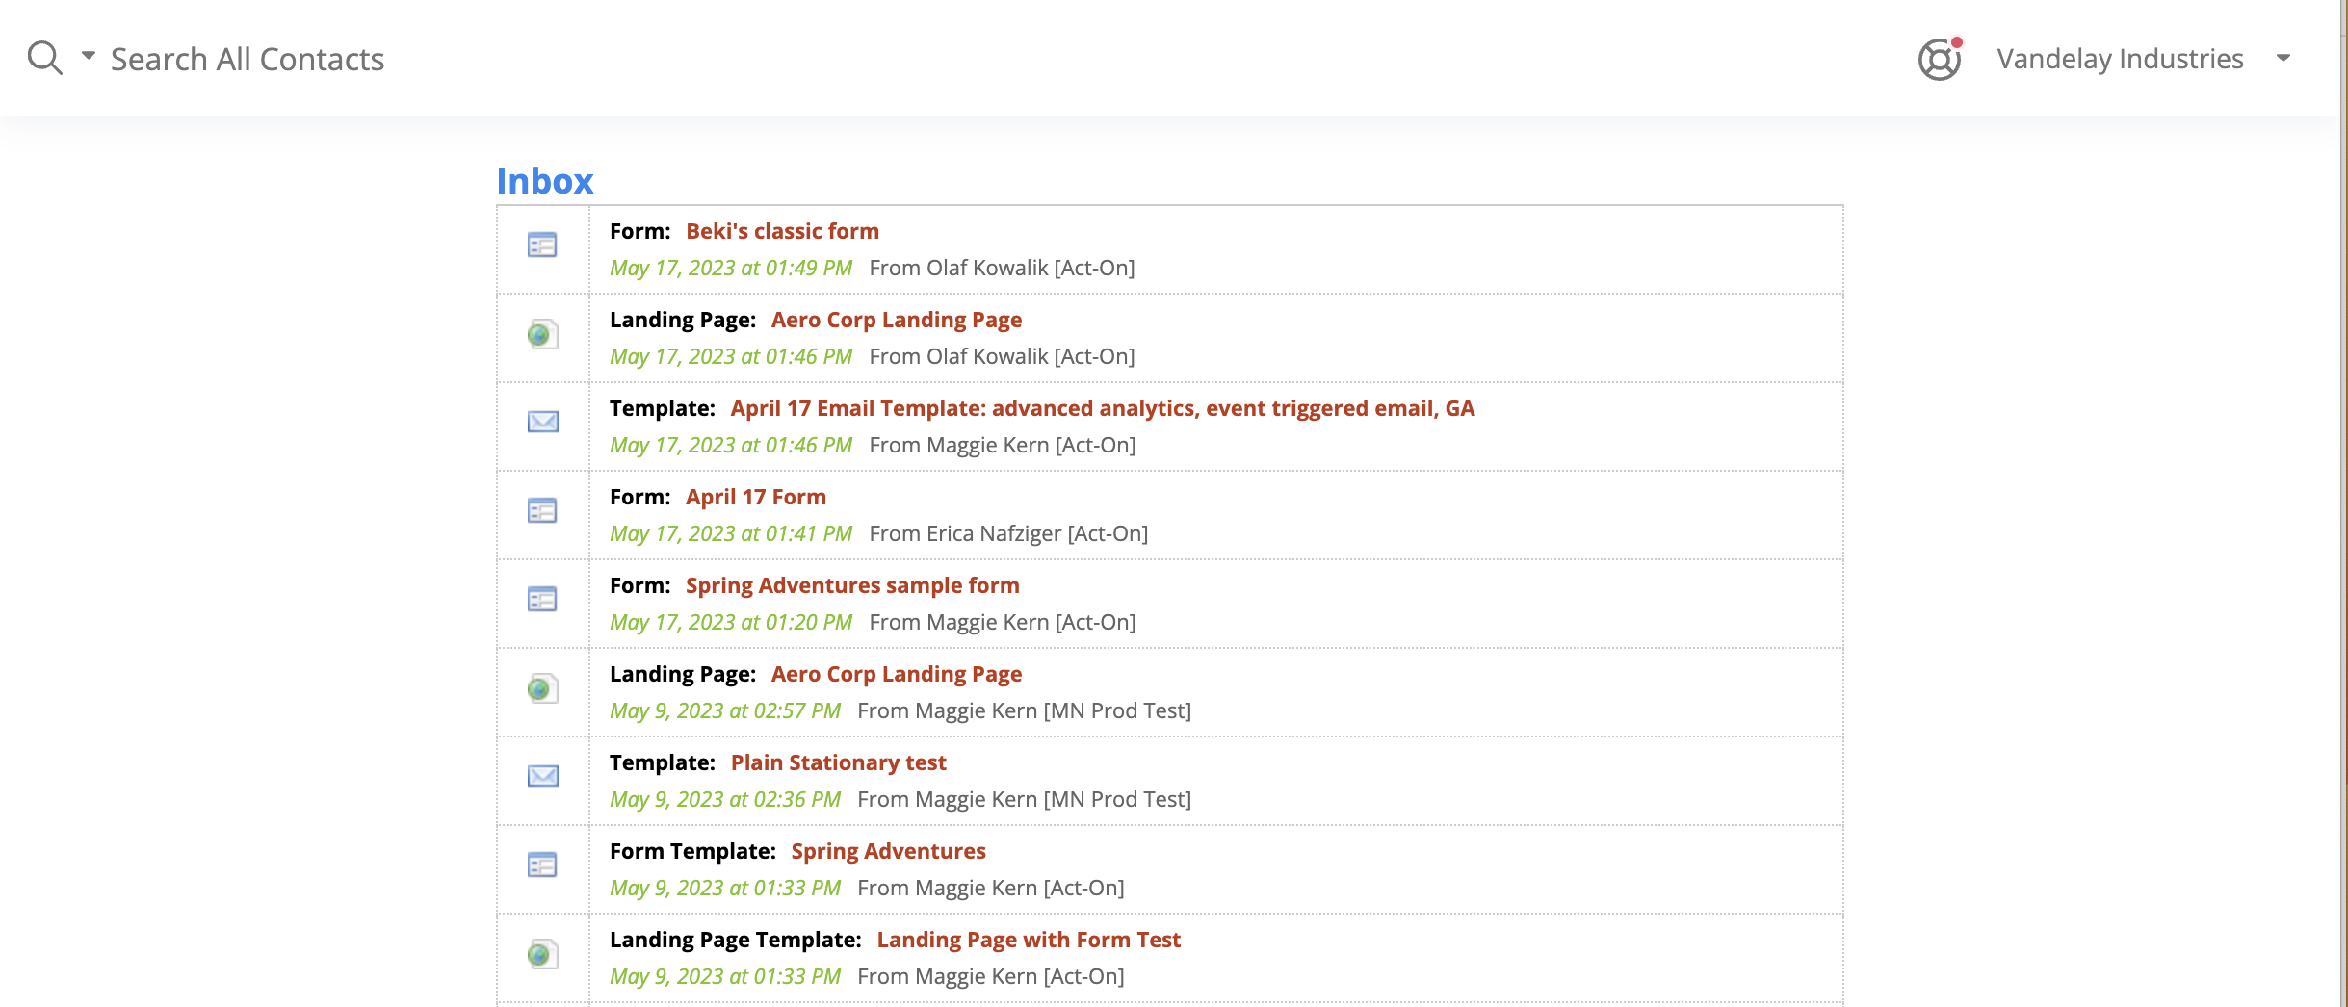2348x1007 pixels.
Task: Open the Vandelay Industries account dropdown
Action: (2283, 59)
